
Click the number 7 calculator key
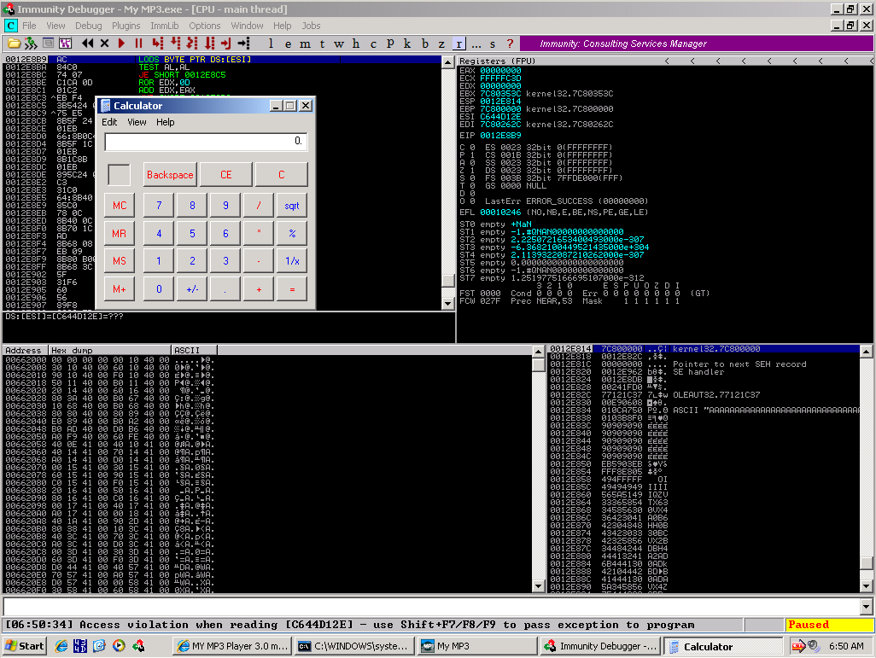(159, 206)
